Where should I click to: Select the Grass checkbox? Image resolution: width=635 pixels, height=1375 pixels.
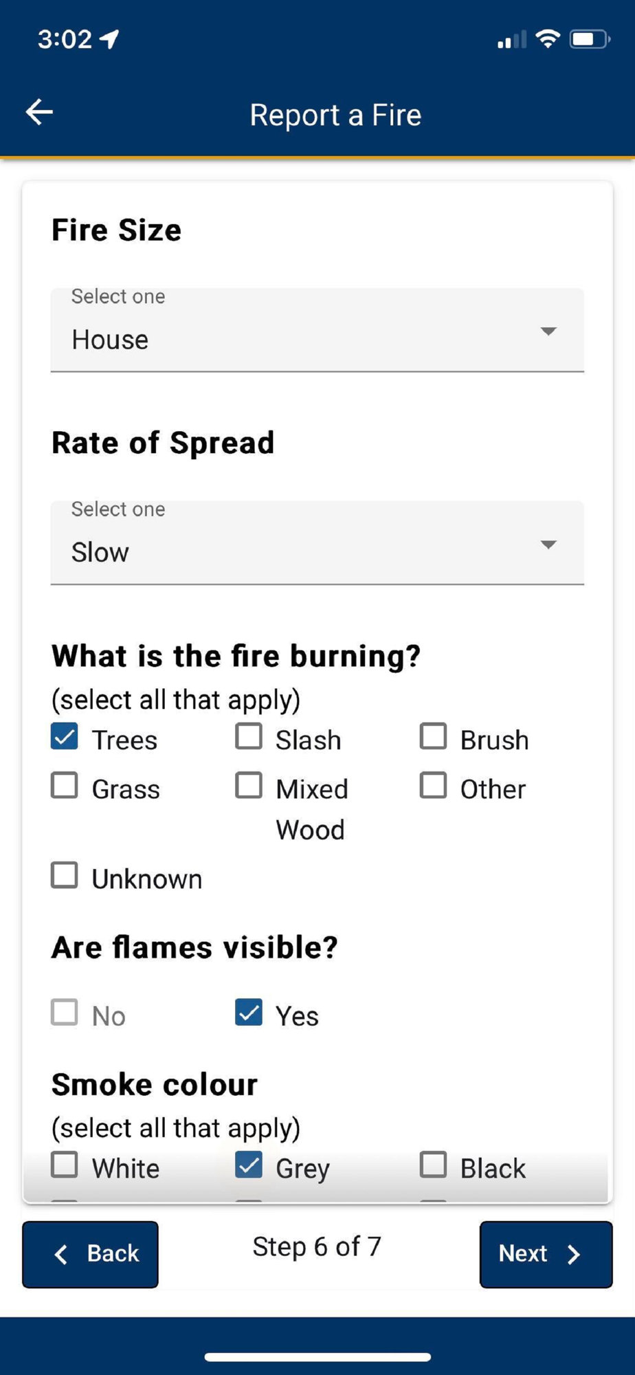tap(65, 785)
